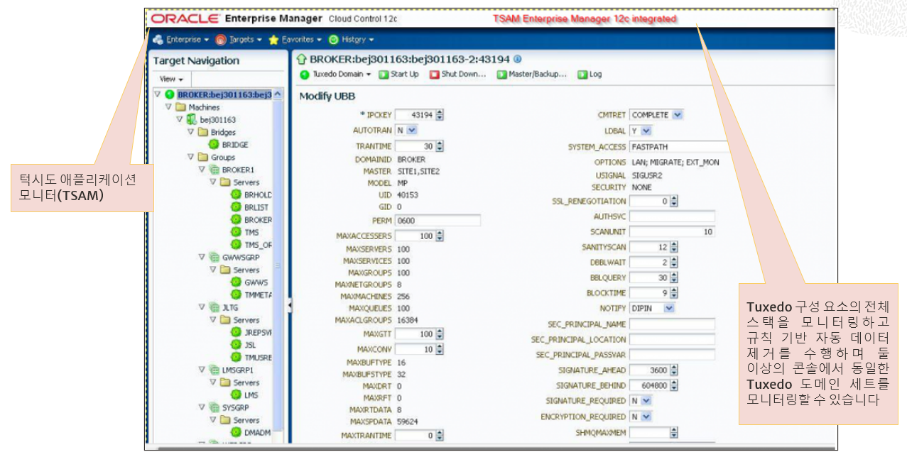Open the Log button
The image size is (907, 452).
pos(590,74)
